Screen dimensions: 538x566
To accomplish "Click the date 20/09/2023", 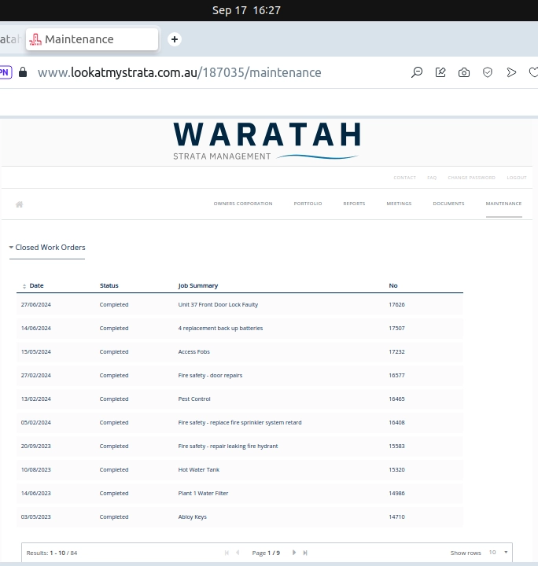I will point(35,447).
